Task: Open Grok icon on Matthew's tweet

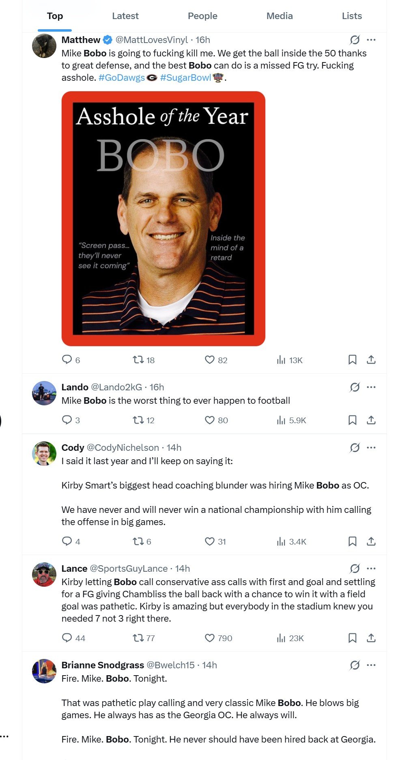Action: point(355,40)
